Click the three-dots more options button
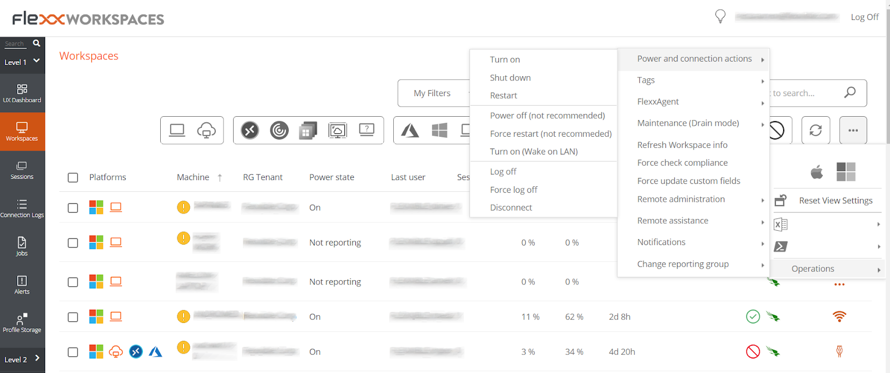The width and height of the screenshot is (890, 373). [x=853, y=130]
